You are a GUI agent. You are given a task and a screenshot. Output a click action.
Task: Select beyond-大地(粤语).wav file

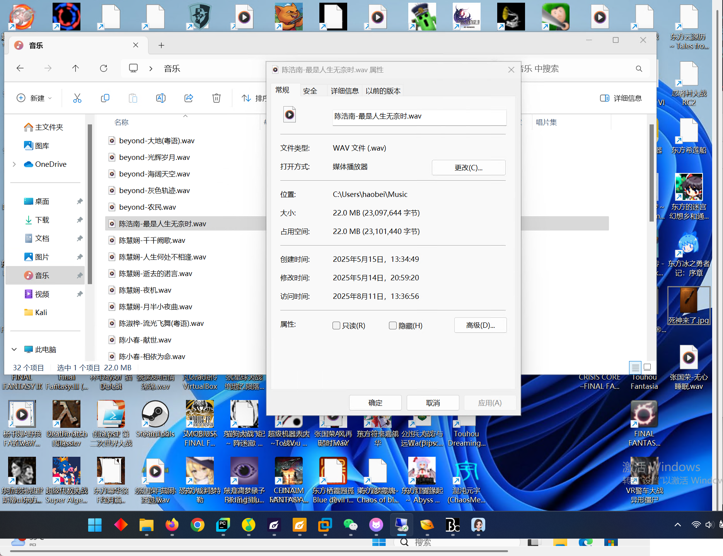(x=157, y=141)
